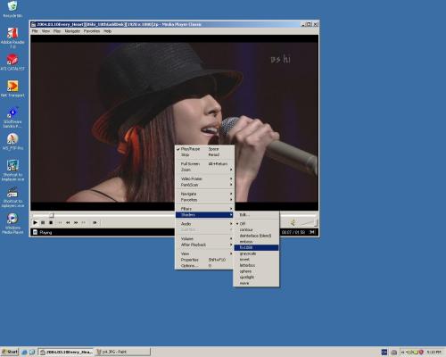Open the Play menu in the menu bar
The height and width of the screenshot is (357, 446).
pyautogui.click(x=57, y=31)
